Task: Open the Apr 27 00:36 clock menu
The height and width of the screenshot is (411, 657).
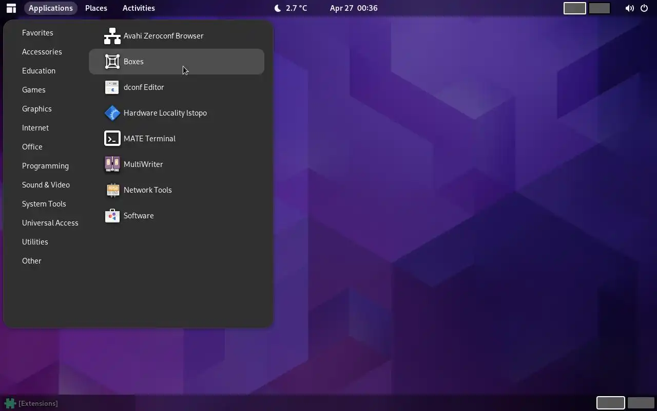Action: [x=354, y=8]
